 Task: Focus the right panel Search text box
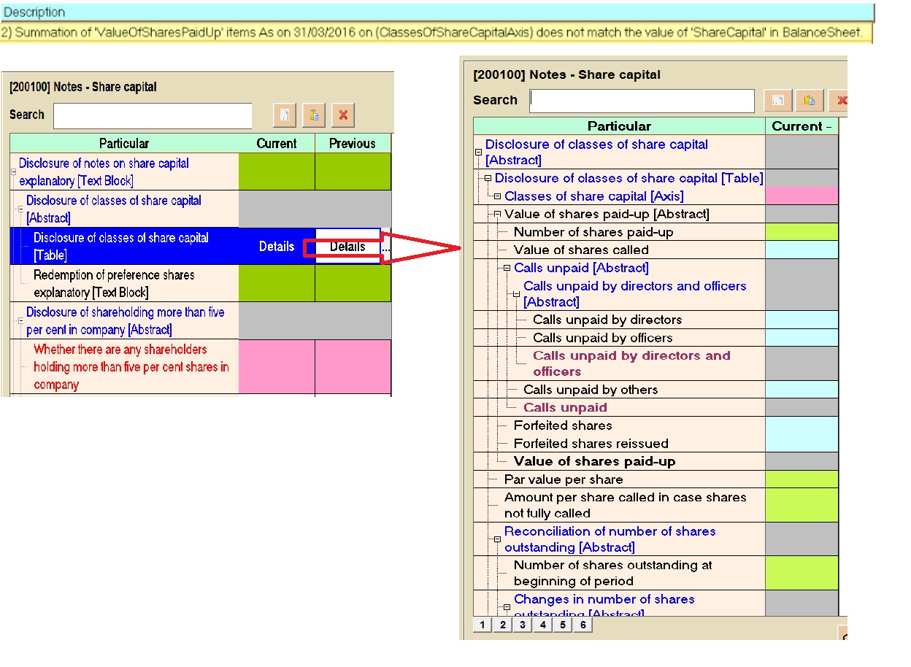tap(642, 101)
